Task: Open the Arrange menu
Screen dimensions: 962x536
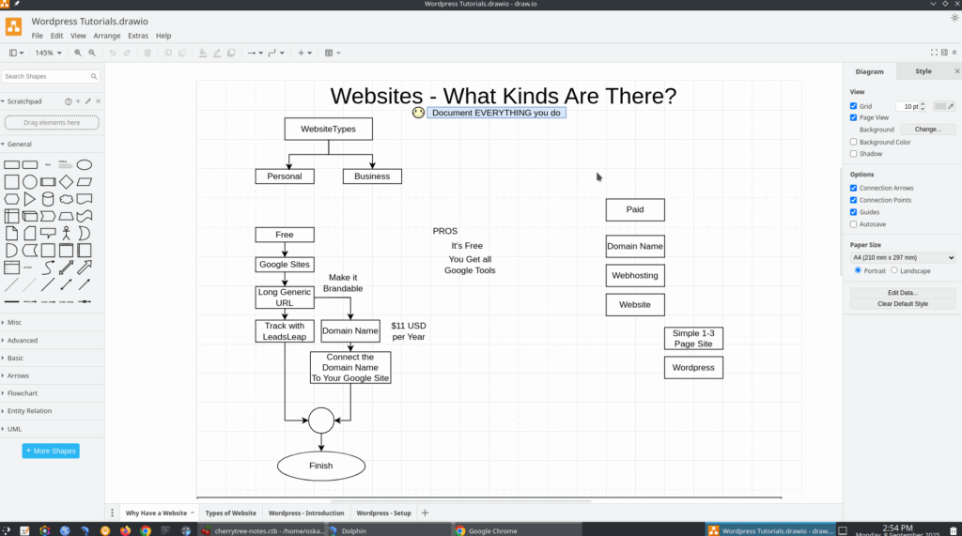Action: point(106,36)
